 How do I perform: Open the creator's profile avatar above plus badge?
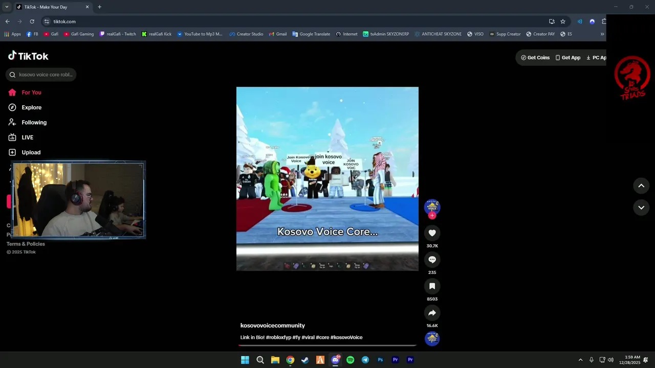pos(432,206)
